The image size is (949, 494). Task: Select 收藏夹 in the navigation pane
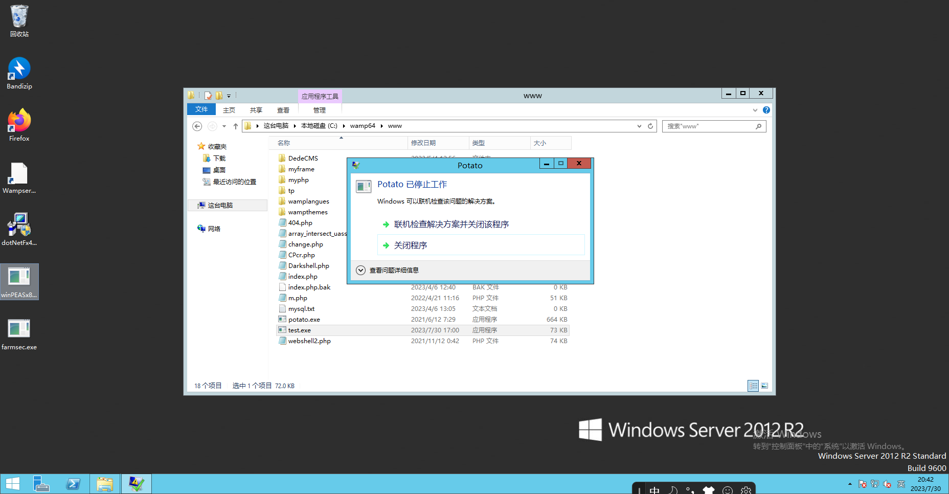coord(212,147)
